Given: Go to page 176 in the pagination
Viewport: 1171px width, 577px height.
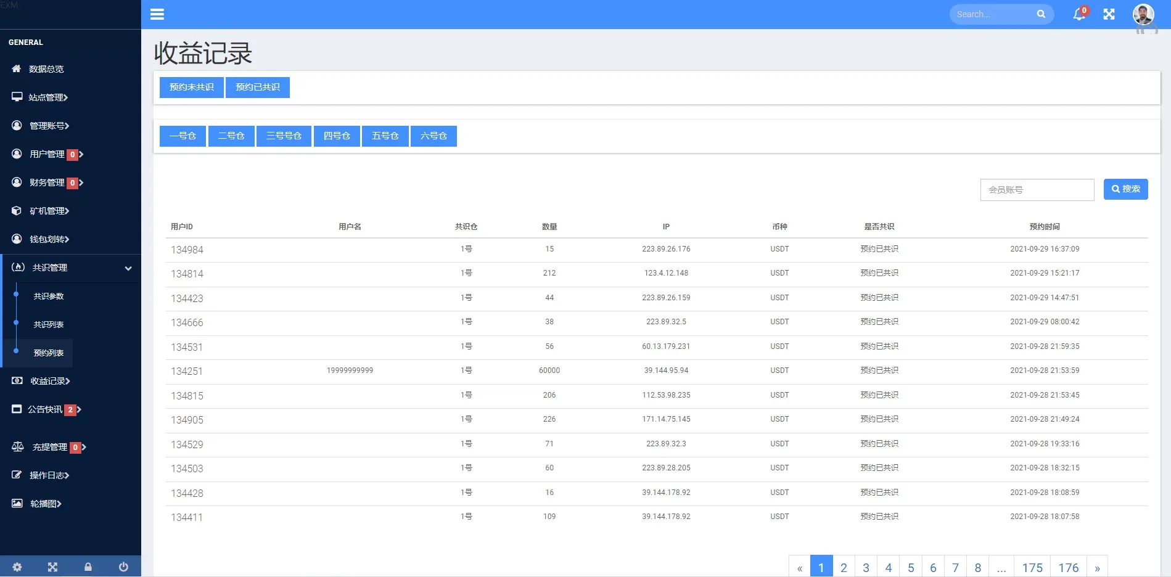Looking at the screenshot, I should 1068,567.
